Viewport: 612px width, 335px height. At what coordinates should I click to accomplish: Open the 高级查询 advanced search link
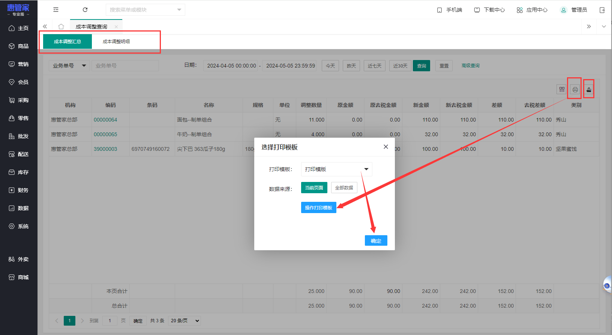pos(471,66)
